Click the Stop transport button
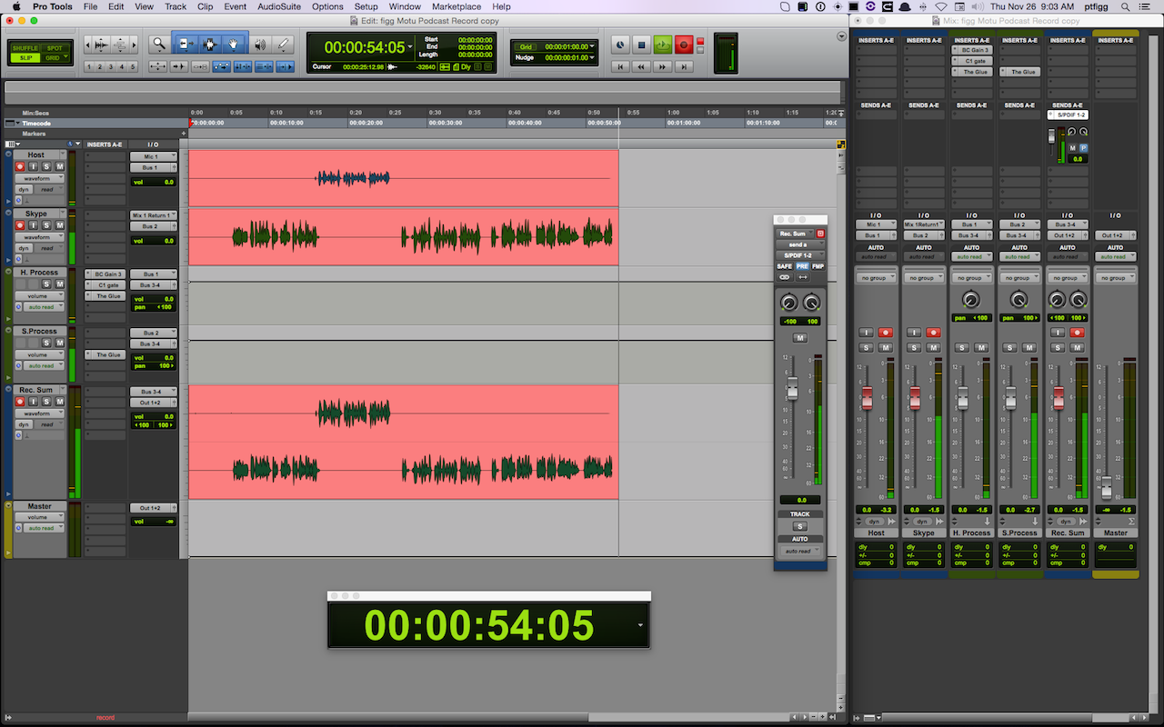 (640, 44)
